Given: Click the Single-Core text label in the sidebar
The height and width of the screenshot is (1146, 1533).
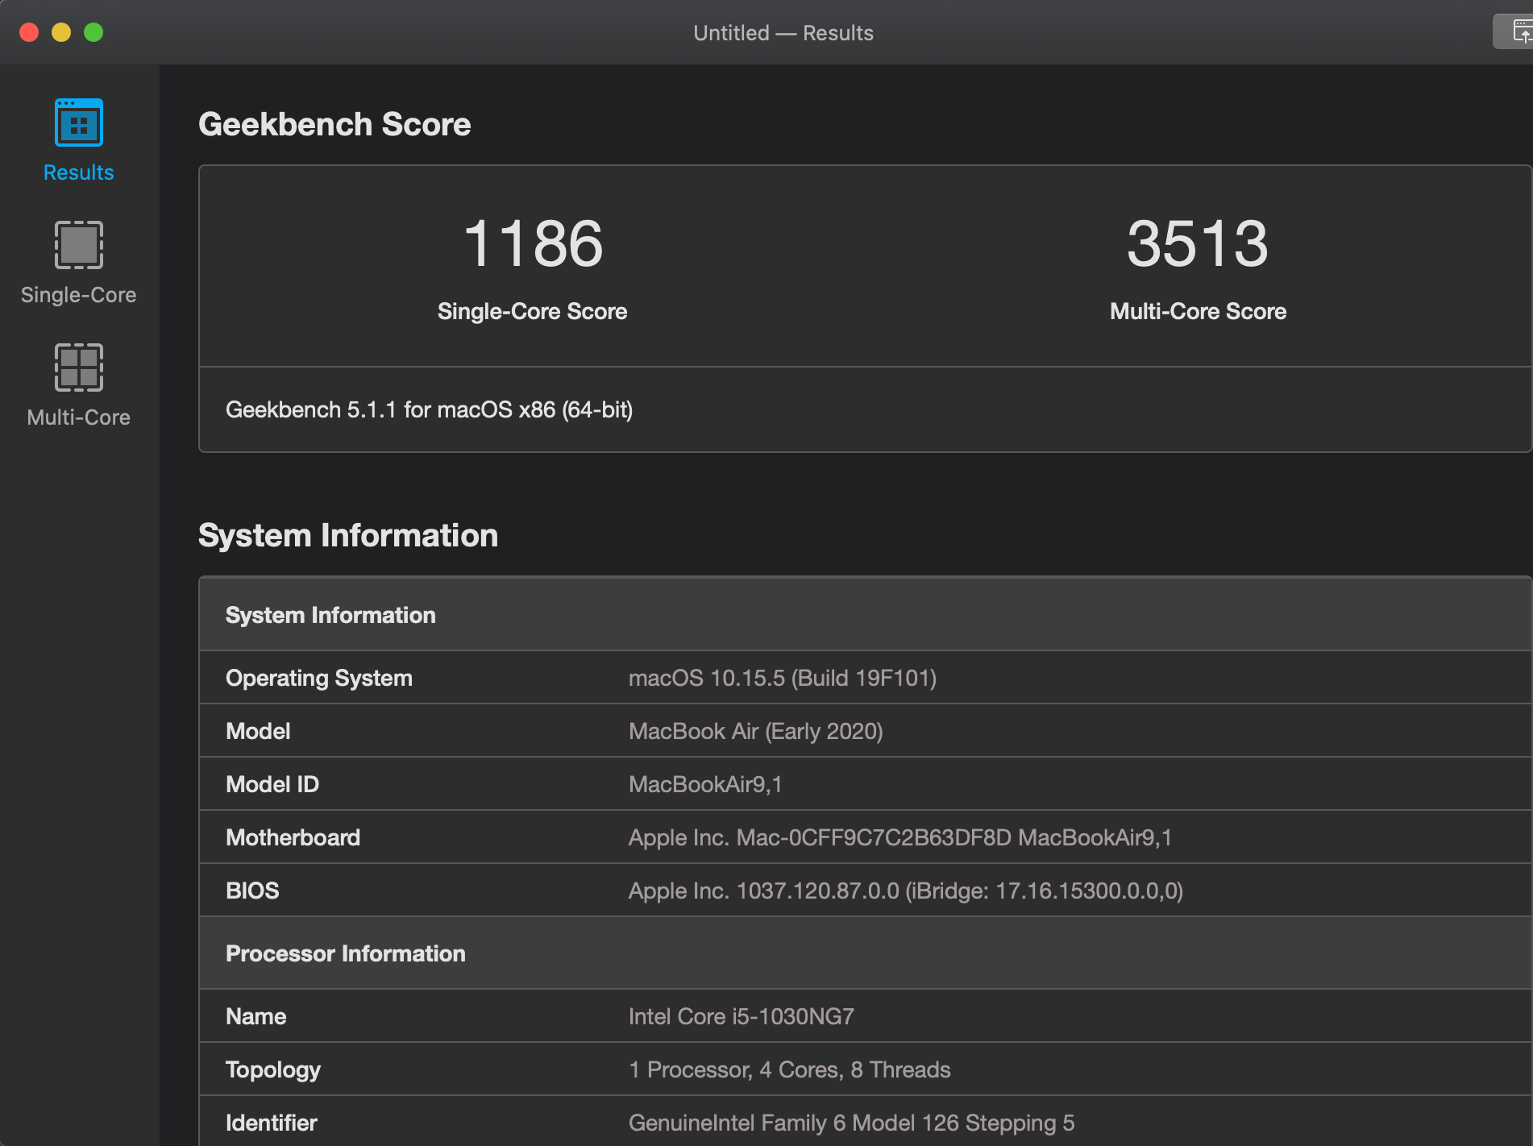Looking at the screenshot, I should (x=78, y=295).
